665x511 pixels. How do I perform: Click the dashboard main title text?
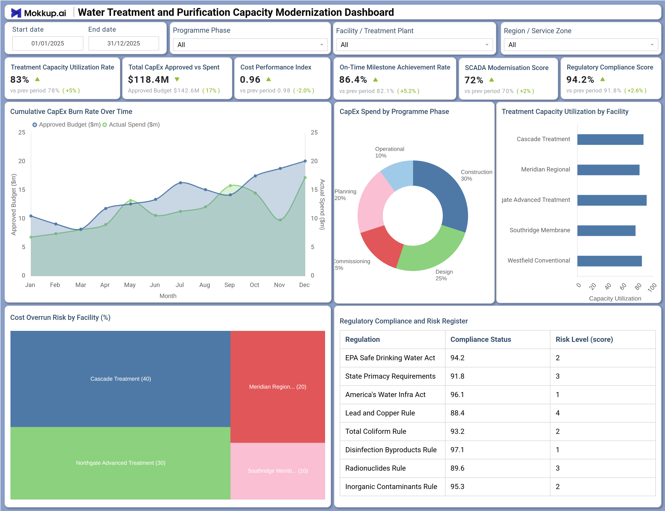(x=236, y=13)
